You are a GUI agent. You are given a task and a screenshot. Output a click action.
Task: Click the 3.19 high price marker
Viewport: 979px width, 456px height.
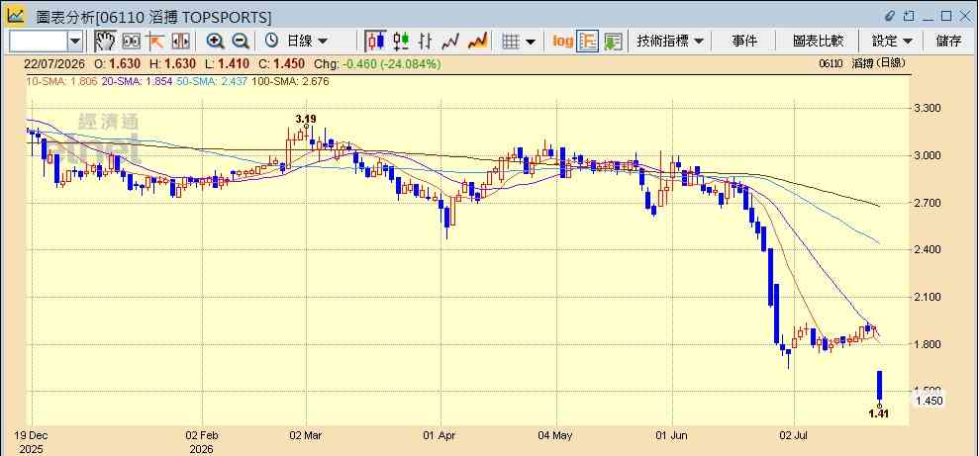coord(305,118)
